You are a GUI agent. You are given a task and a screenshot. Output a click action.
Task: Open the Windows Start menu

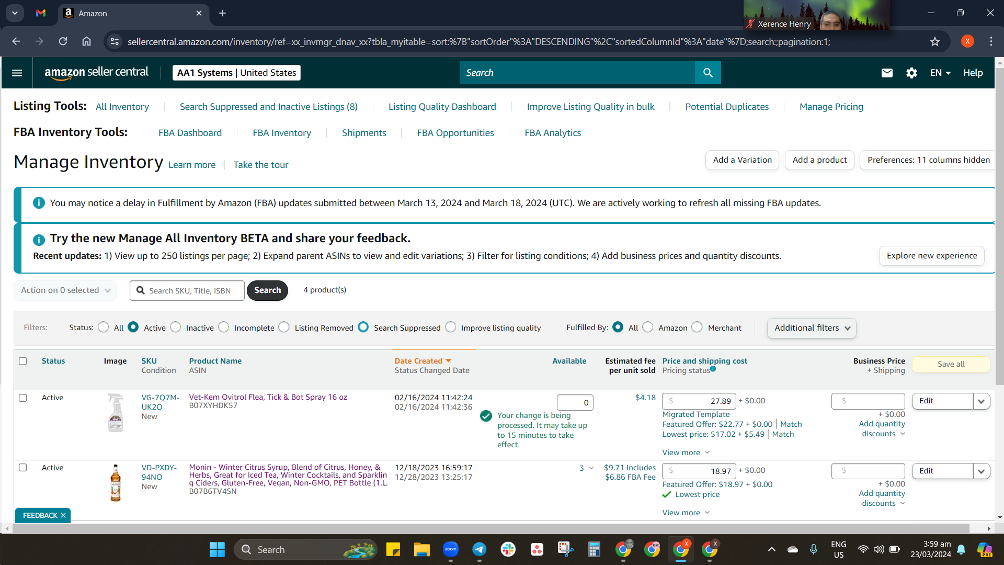[217, 549]
